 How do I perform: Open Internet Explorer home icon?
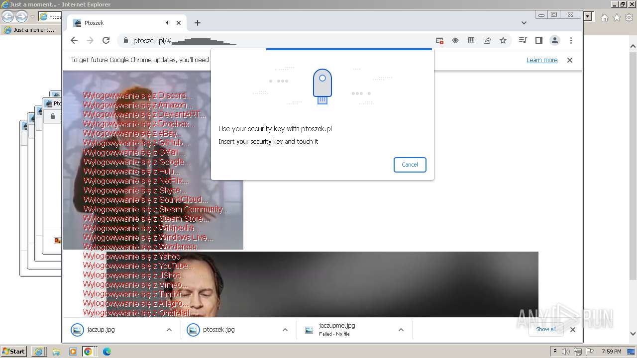tap(605, 17)
